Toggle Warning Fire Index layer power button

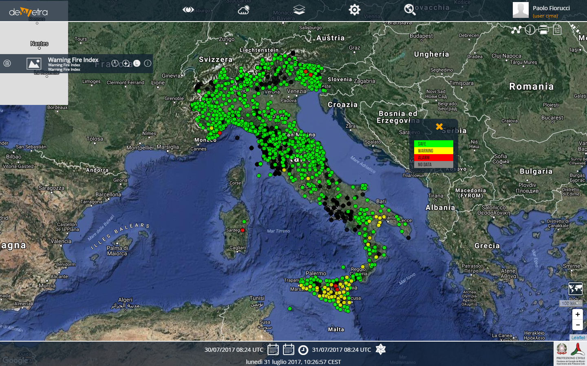tap(115, 63)
